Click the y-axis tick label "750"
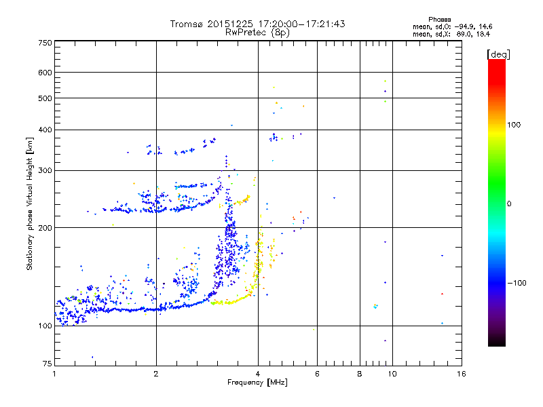 click(x=45, y=43)
